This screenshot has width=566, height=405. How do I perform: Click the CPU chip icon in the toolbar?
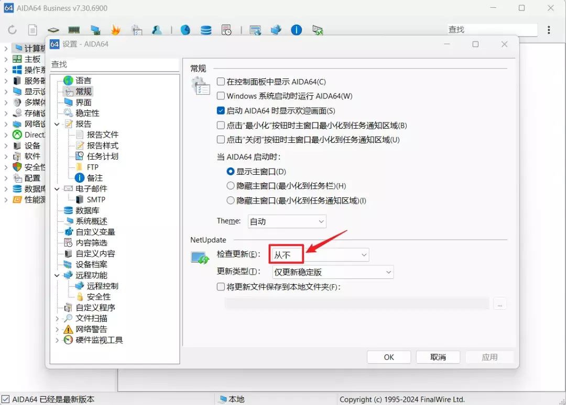(x=53, y=29)
